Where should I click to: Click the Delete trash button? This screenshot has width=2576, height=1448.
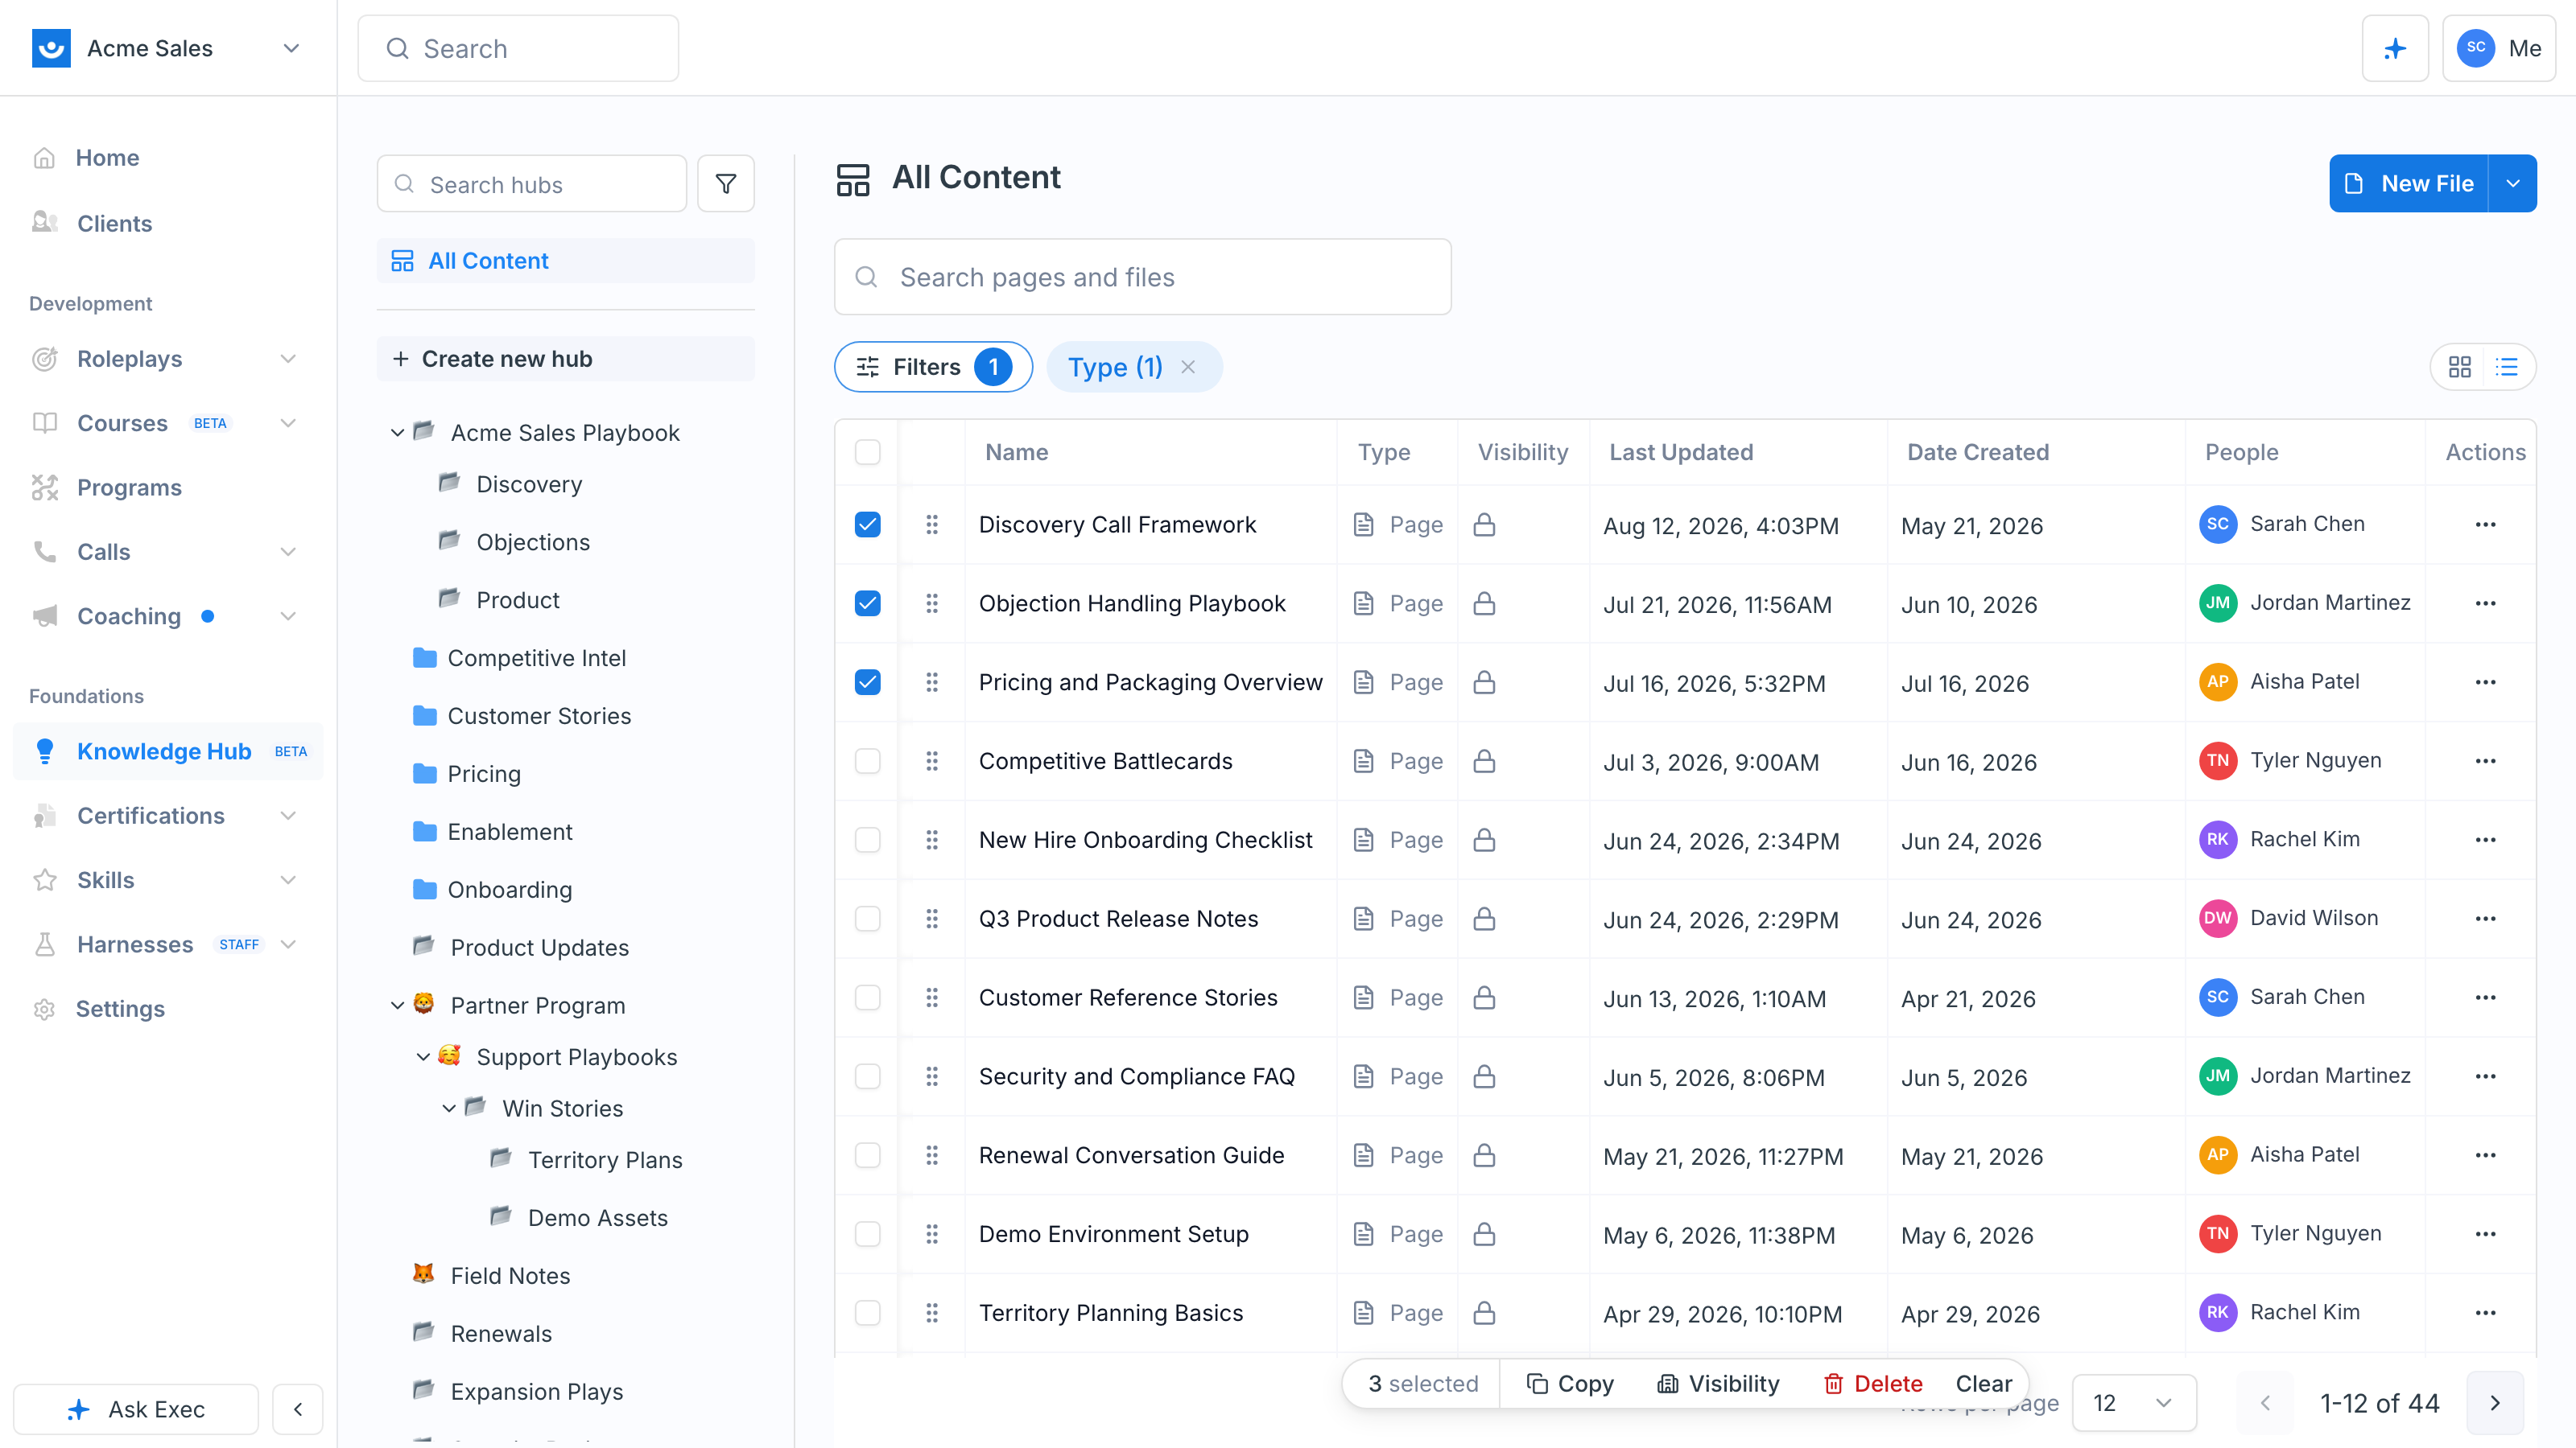click(x=1872, y=1384)
